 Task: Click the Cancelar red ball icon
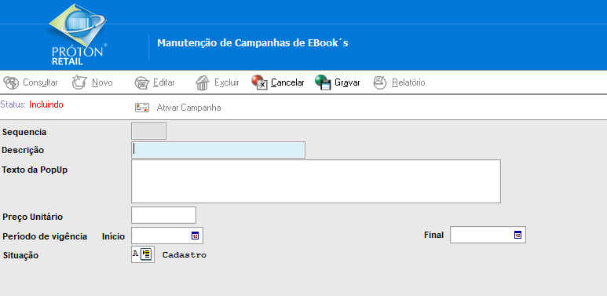click(259, 82)
